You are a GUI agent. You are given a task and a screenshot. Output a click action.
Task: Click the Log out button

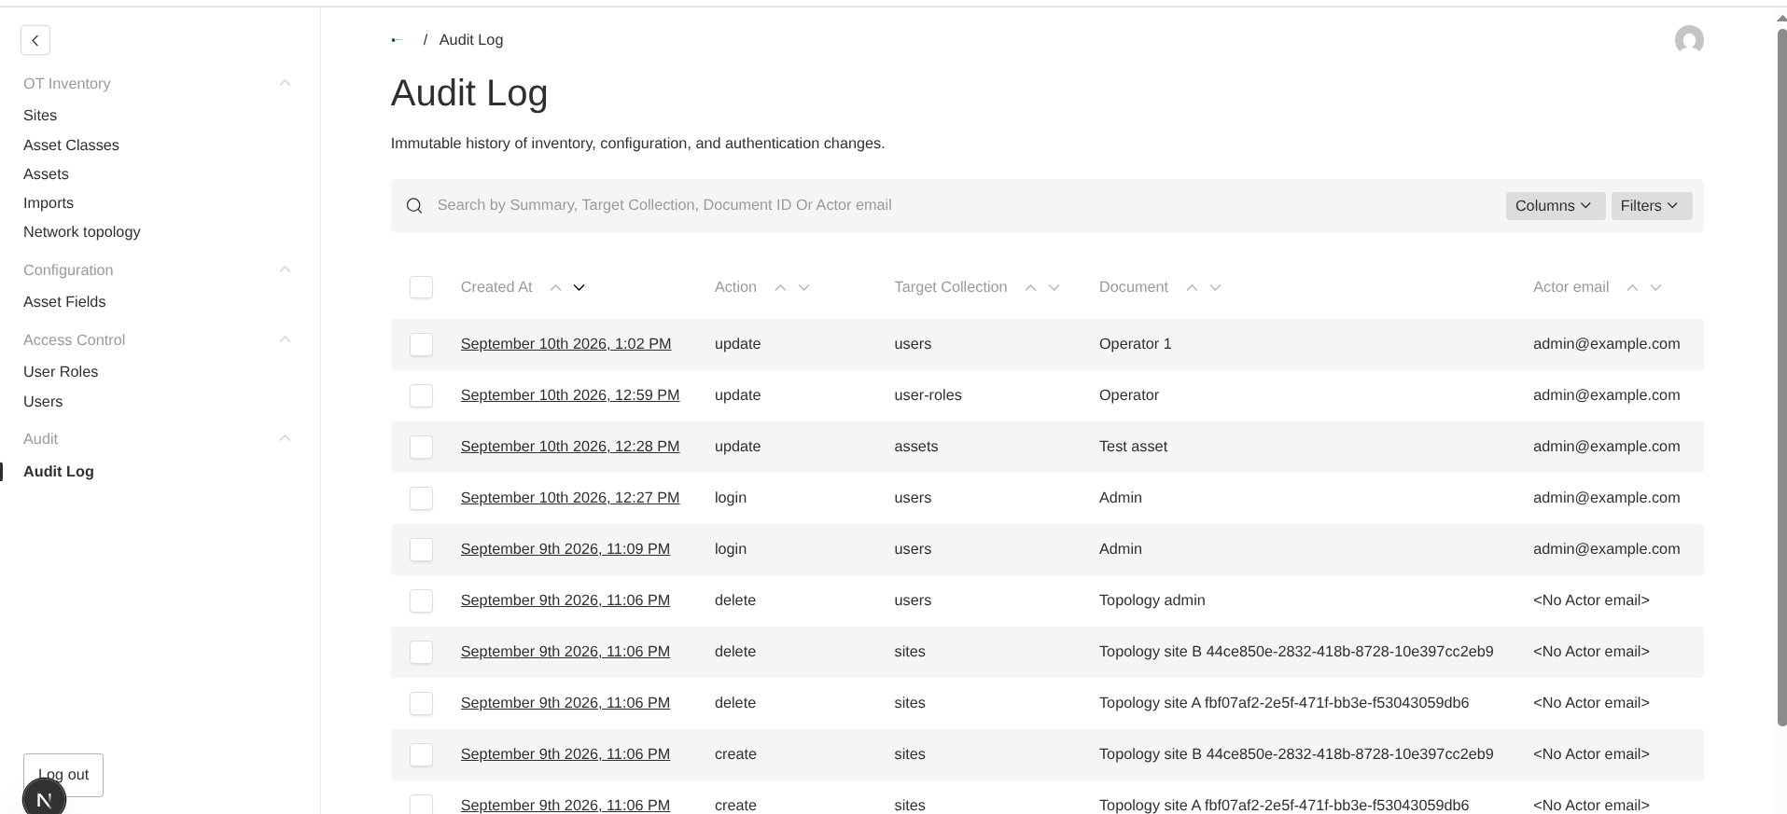[63, 775]
